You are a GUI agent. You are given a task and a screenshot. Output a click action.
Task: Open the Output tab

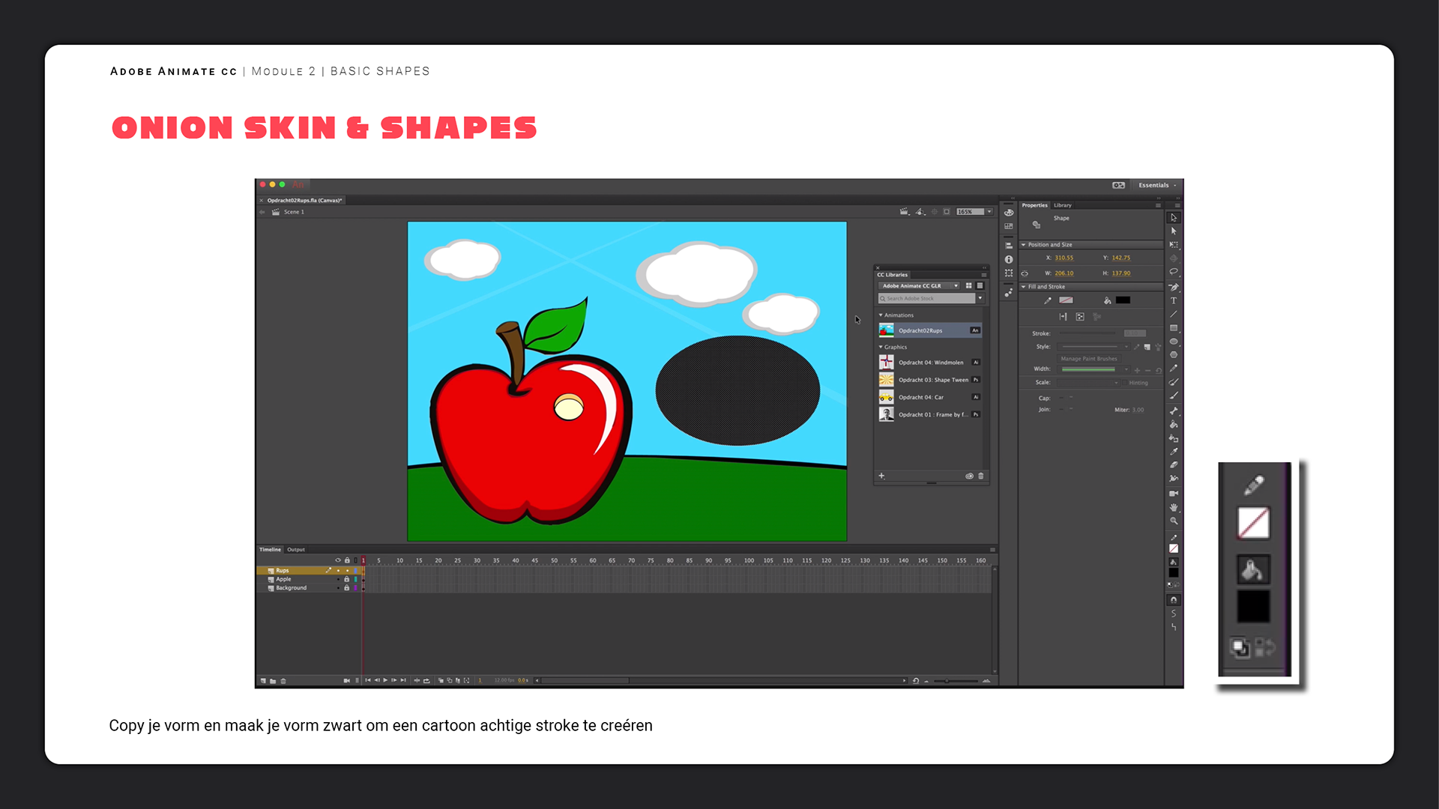296,550
